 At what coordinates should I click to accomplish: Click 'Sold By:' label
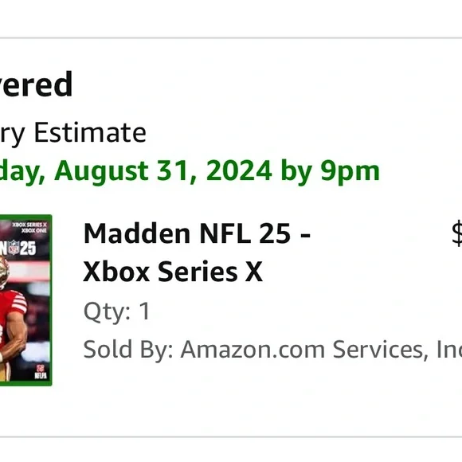128,350
